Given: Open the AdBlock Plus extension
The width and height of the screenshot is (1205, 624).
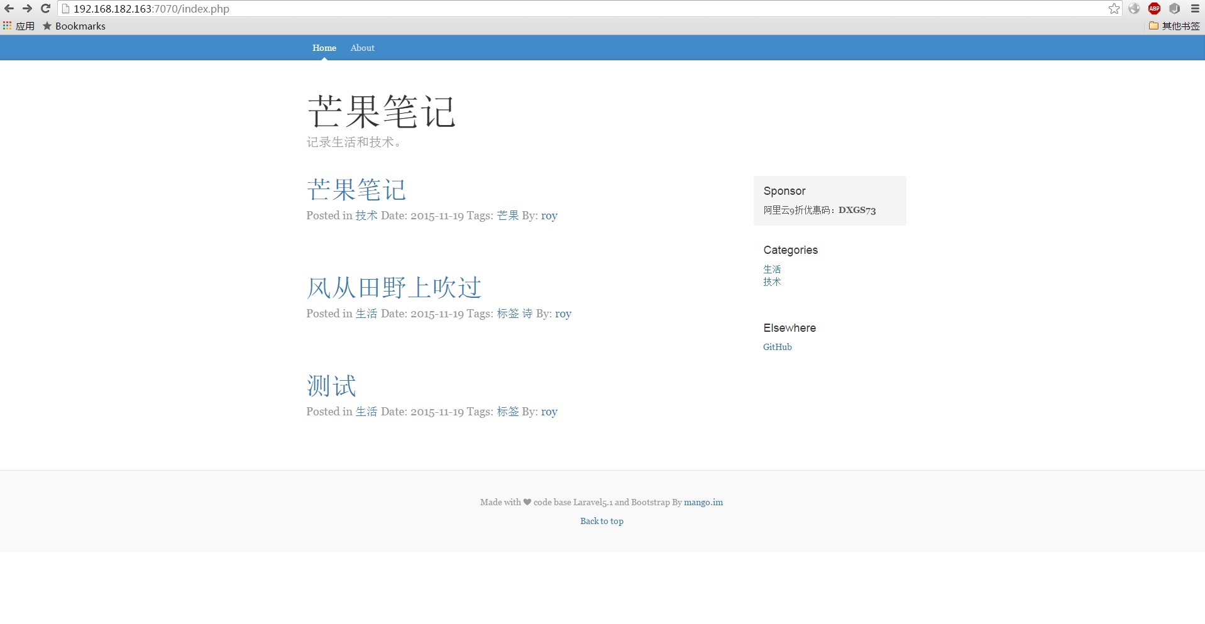Looking at the screenshot, I should pos(1154,9).
